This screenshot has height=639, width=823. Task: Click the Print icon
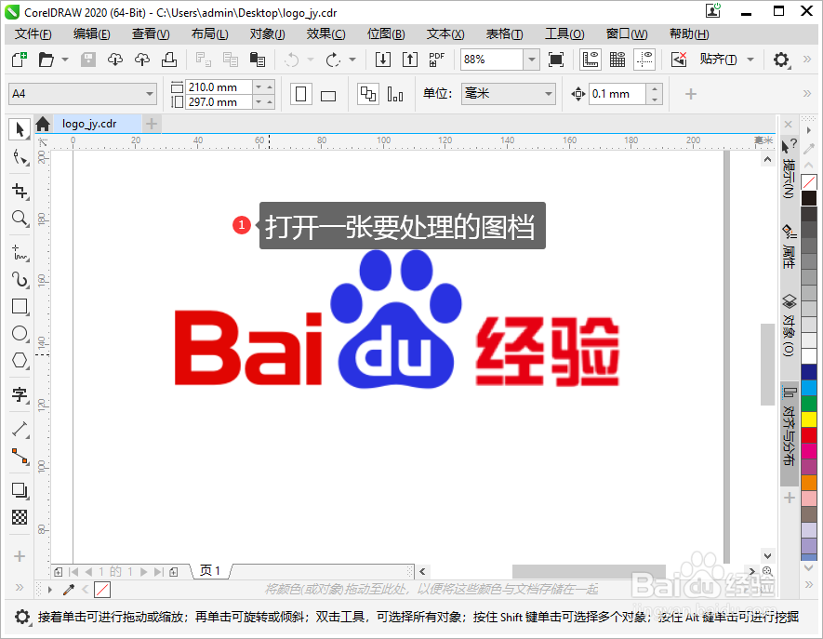[x=169, y=60]
